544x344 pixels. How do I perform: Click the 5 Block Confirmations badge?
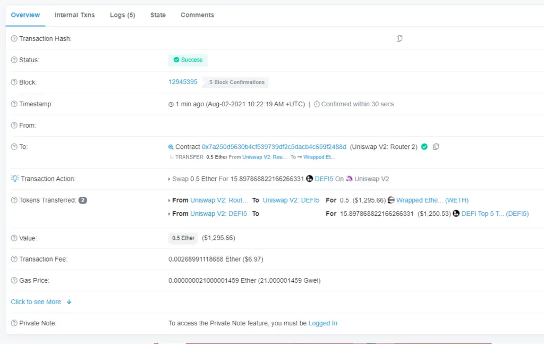235,82
